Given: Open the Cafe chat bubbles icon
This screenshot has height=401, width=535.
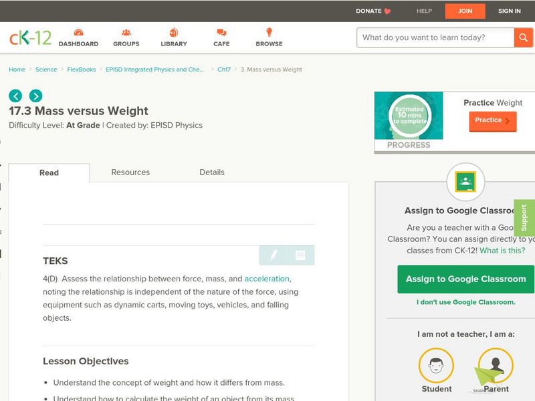Looking at the screenshot, I should click(221, 32).
